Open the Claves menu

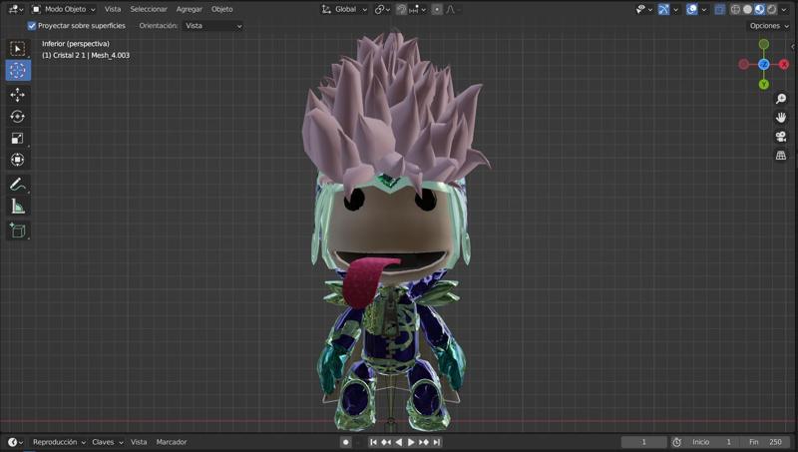(107, 442)
